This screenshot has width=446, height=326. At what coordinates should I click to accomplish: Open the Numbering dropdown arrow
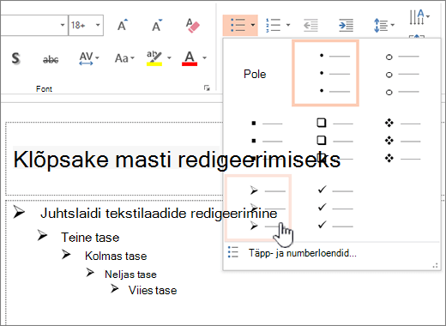(288, 25)
